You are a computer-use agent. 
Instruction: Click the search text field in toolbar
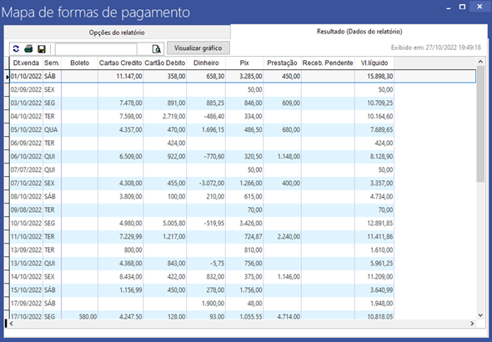[x=96, y=49]
